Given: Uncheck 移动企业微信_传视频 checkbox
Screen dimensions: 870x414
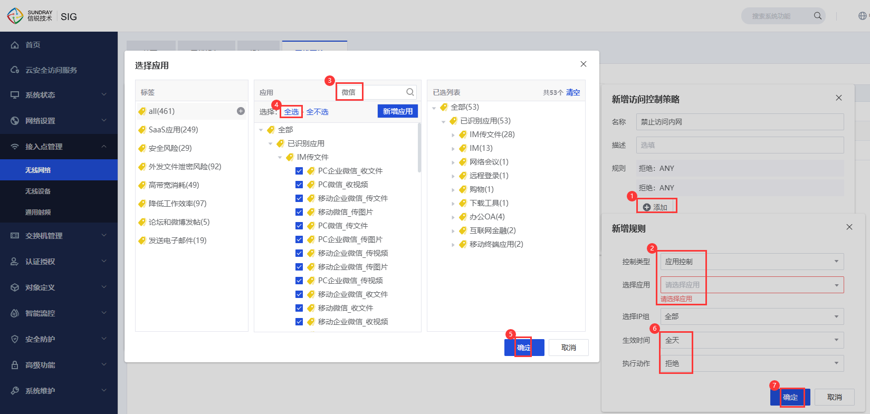Looking at the screenshot, I should point(299,253).
